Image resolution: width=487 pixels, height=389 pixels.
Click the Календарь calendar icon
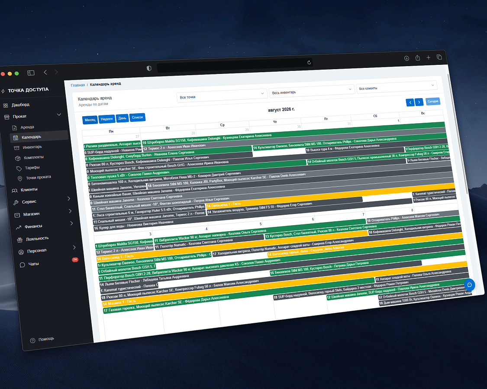tap(16, 138)
